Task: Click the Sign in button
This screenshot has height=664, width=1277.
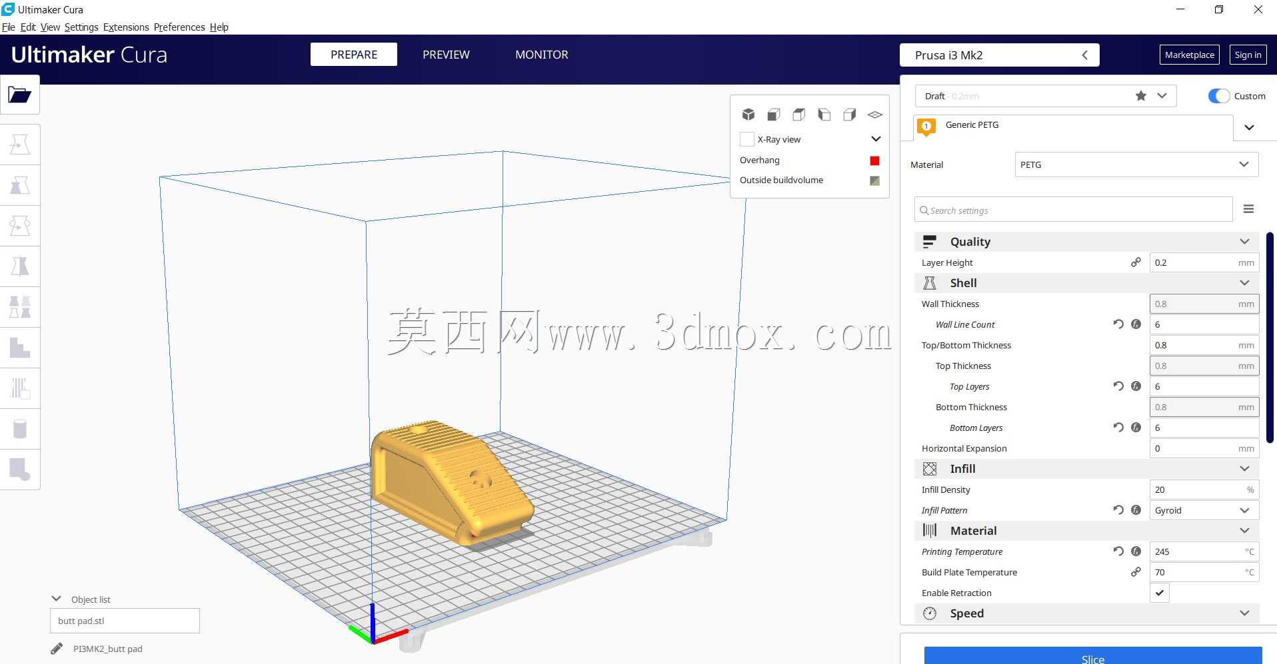Action: (x=1248, y=55)
